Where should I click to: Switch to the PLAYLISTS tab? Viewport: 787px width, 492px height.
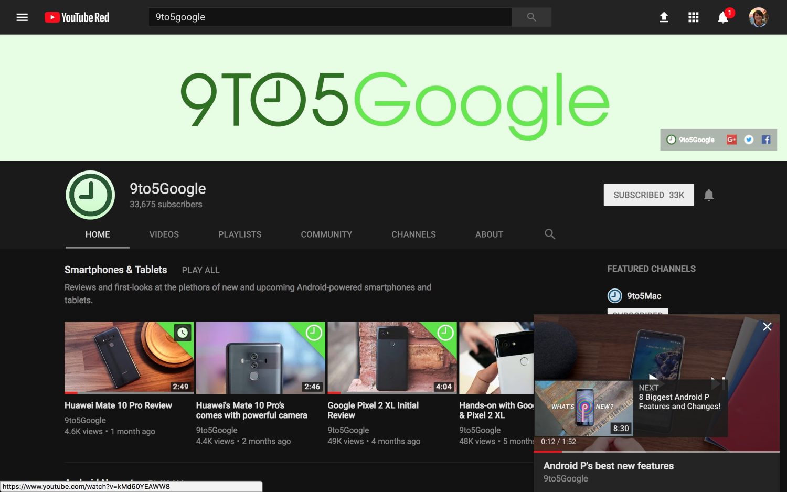pos(240,234)
